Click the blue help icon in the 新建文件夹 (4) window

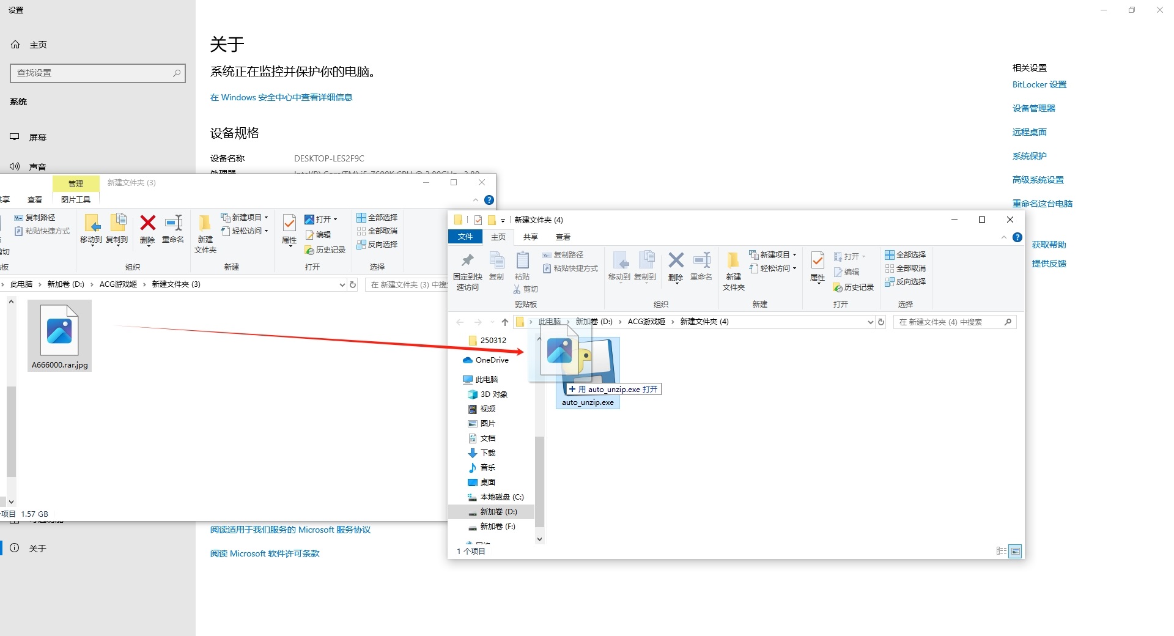tap(1017, 237)
